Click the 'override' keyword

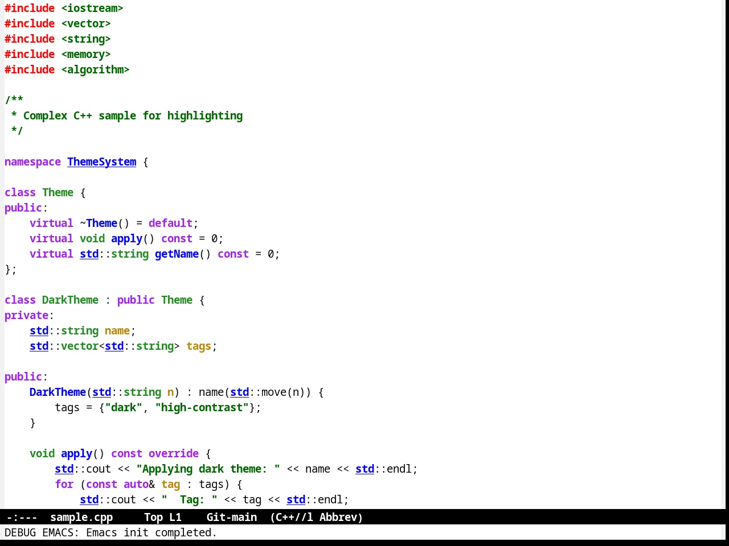click(174, 453)
